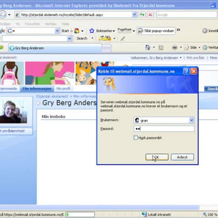Open a new blank browser tab

click(x=106, y=48)
